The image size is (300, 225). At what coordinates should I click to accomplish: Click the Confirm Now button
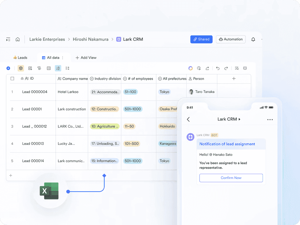click(x=231, y=178)
